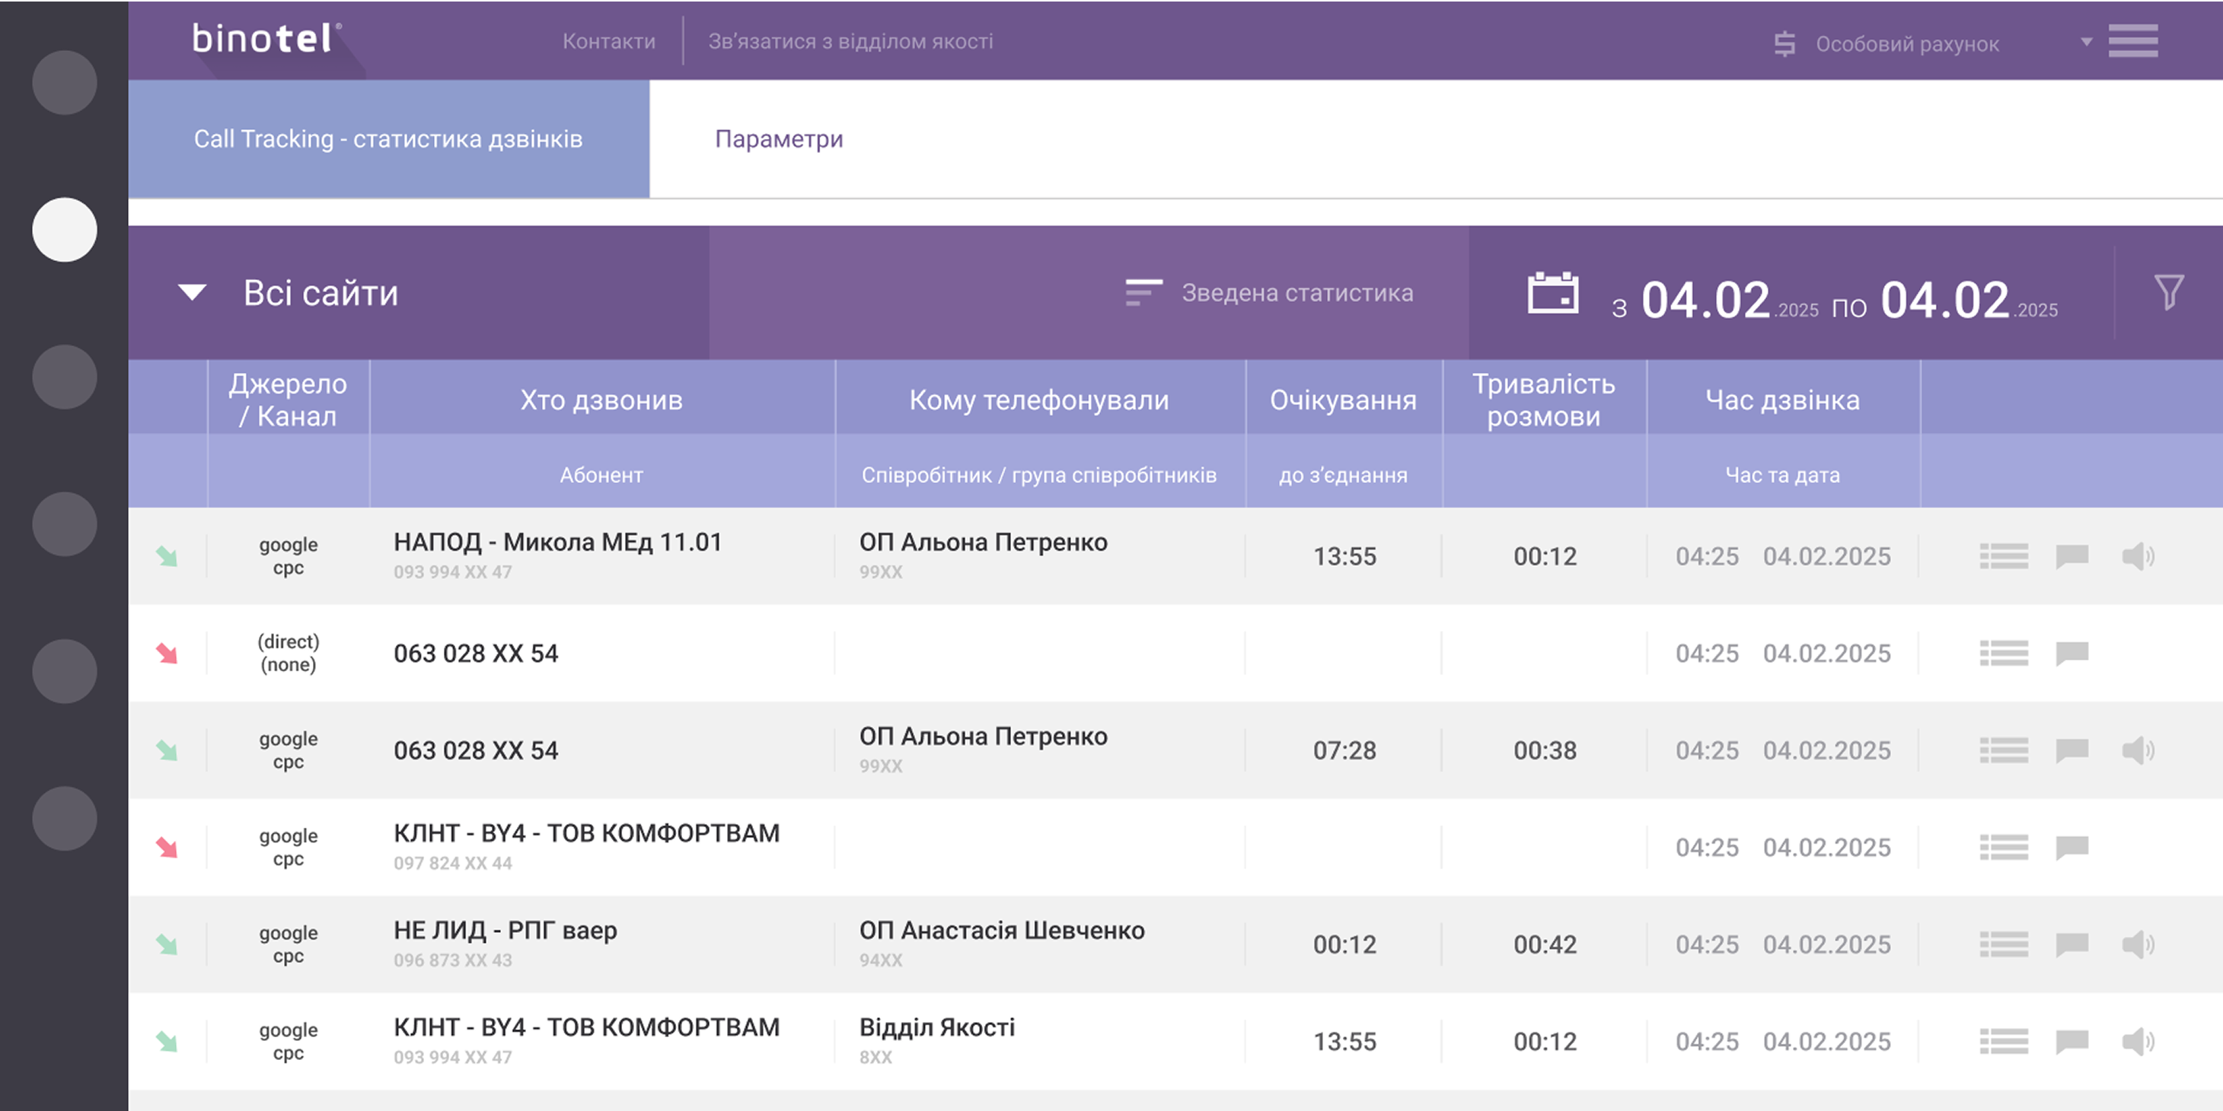Click the binotel logo
Viewport: 2223px width, 1111px height.
263,38
